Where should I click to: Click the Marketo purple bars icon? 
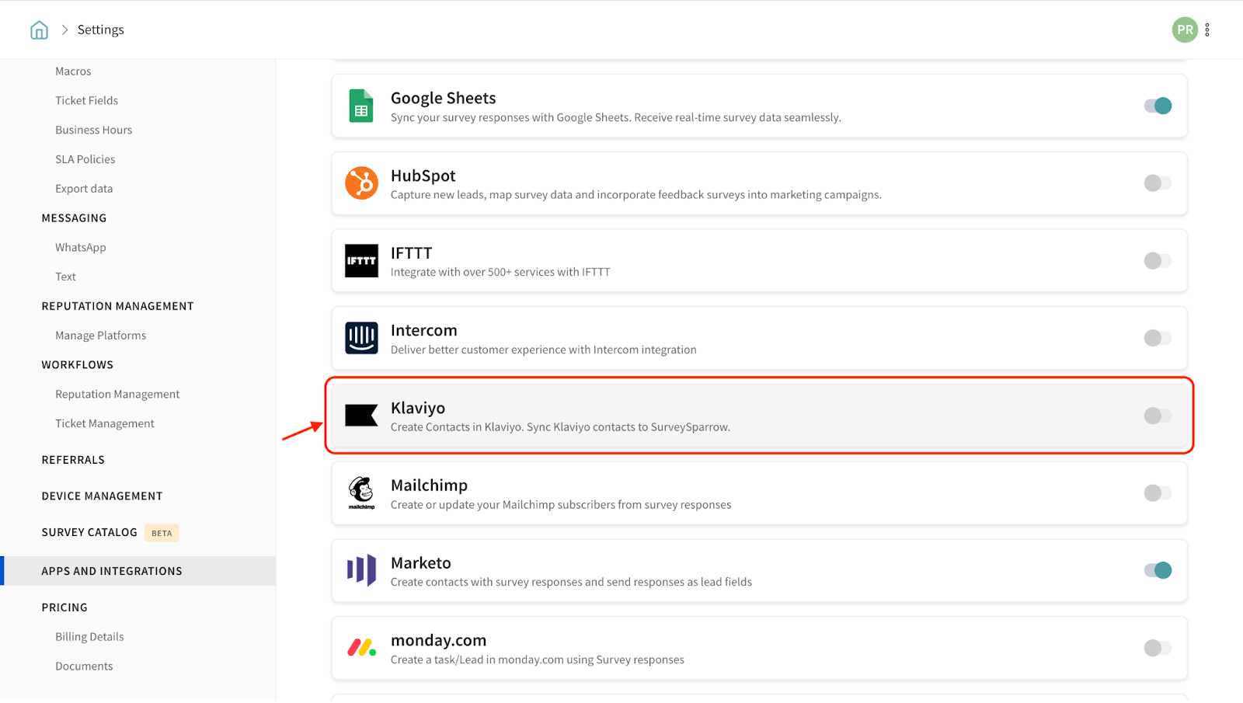pyautogui.click(x=361, y=570)
